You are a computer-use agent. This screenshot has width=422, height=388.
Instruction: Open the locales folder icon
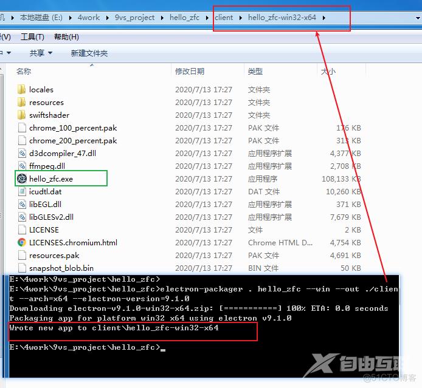(x=21, y=89)
